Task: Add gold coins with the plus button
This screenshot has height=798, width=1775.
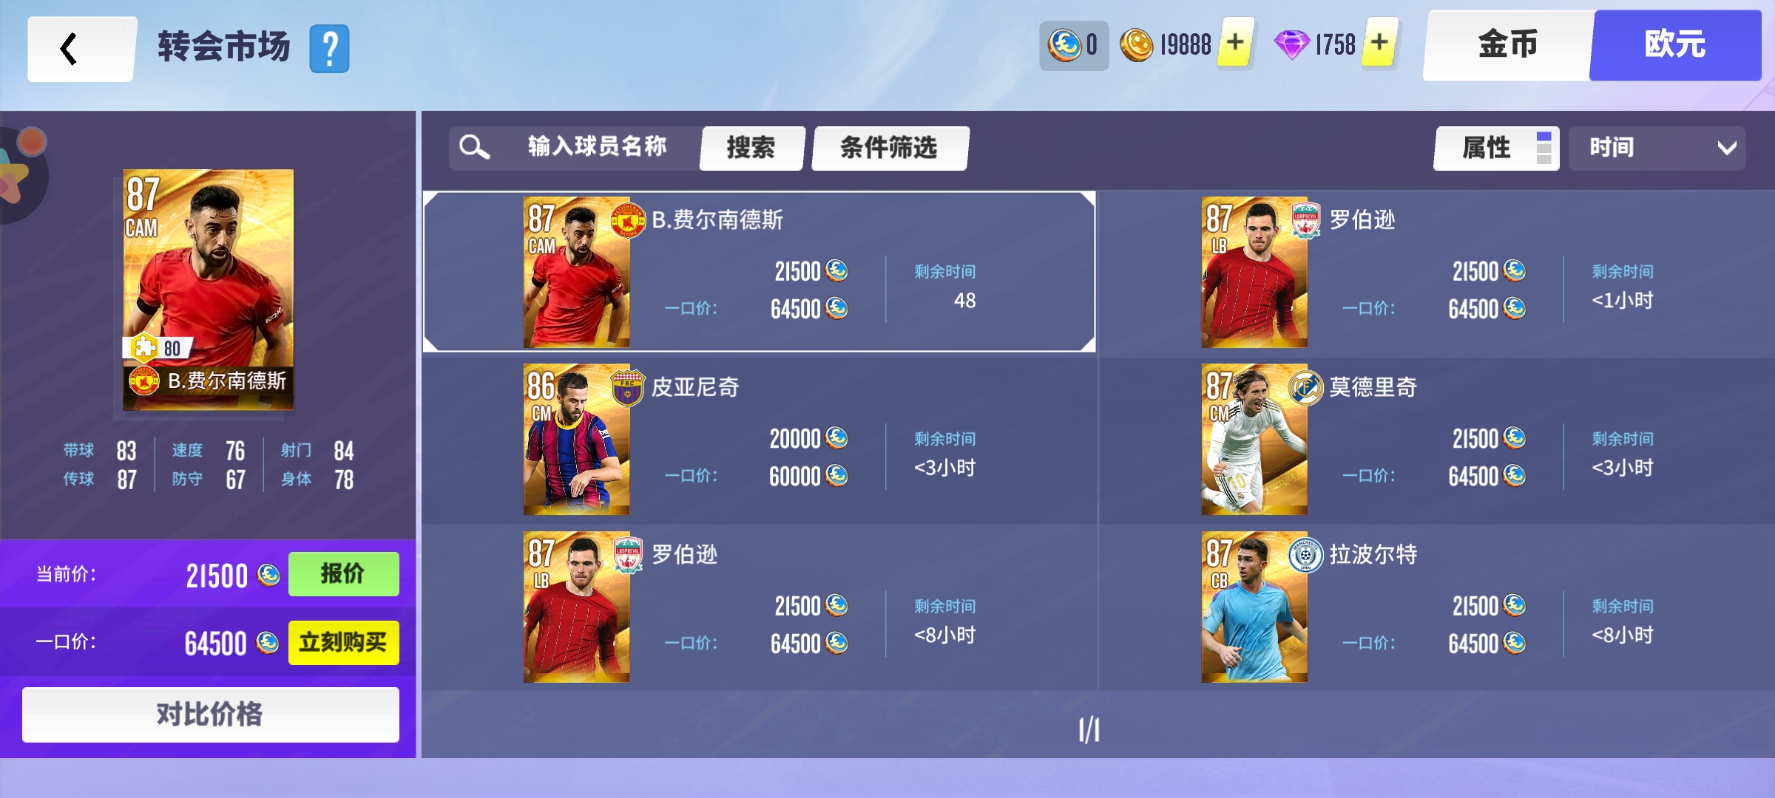Action: [x=1235, y=43]
